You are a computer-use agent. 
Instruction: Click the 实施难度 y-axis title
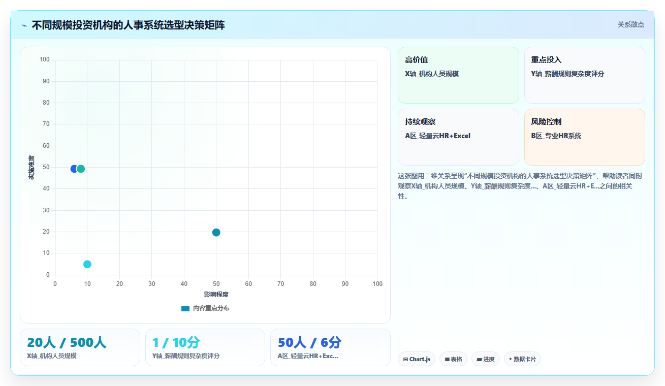point(31,168)
